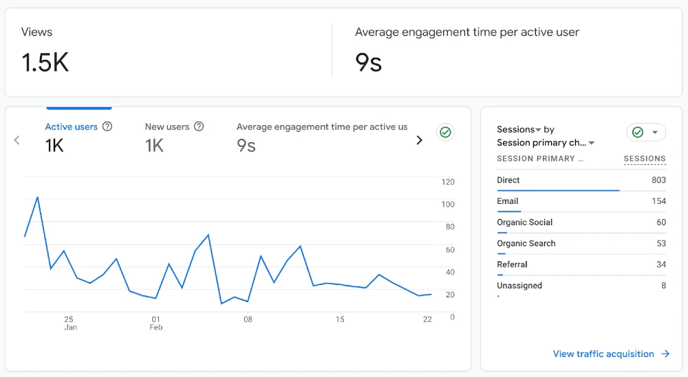
Task: Click green check icon in Sessions card
Action: coord(638,133)
